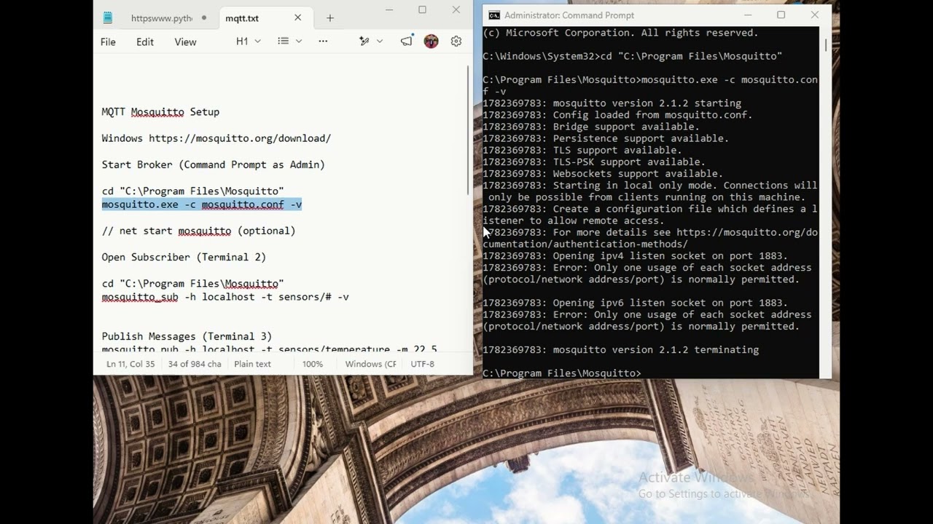Click the "Opening ipv6 listen socket on port 1883." line

(x=635, y=303)
